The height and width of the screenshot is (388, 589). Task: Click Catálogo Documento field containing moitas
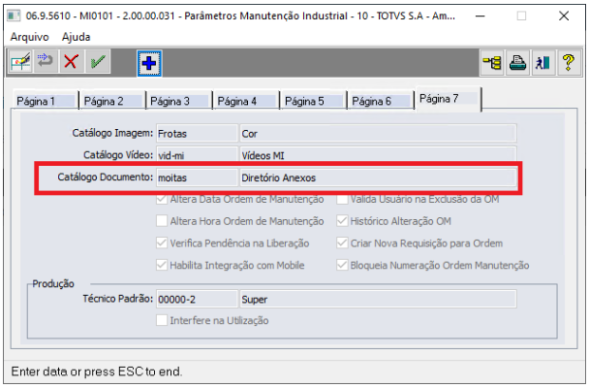point(198,178)
